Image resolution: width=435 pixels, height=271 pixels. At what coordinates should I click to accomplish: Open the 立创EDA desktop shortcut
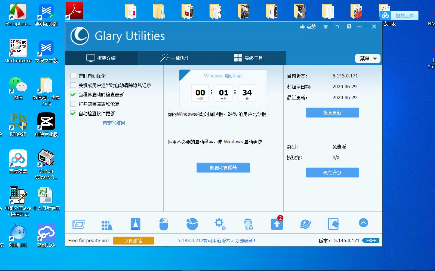(46, 235)
